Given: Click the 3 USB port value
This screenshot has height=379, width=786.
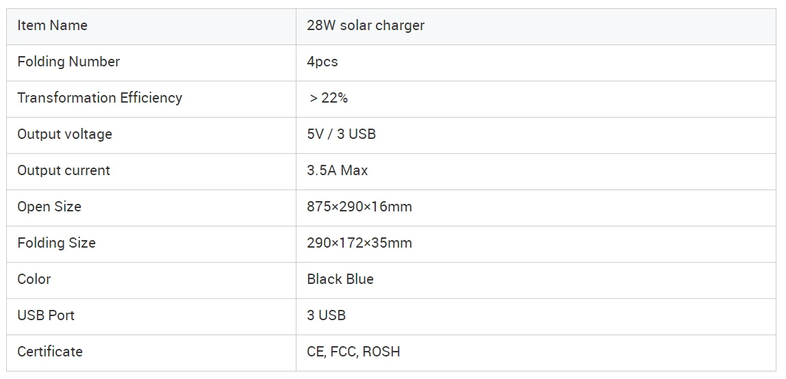Looking at the screenshot, I should (x=327, y=316).
